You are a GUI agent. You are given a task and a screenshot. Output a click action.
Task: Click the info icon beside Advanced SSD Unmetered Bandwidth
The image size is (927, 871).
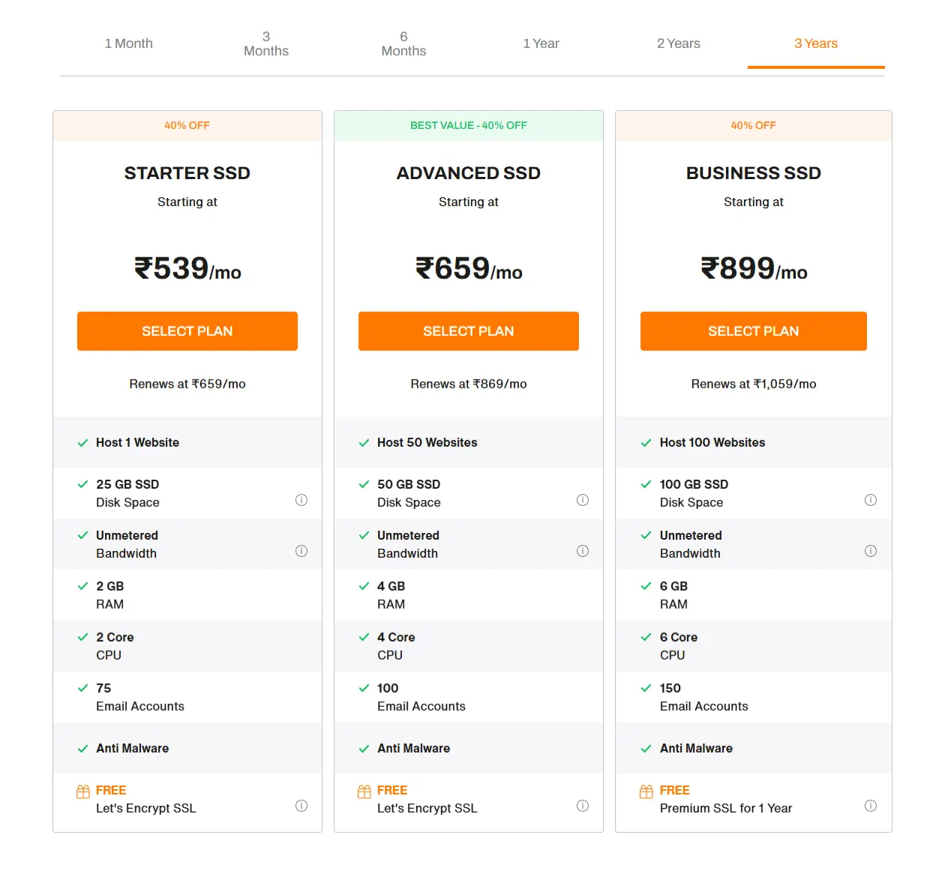tap(583, 550)
